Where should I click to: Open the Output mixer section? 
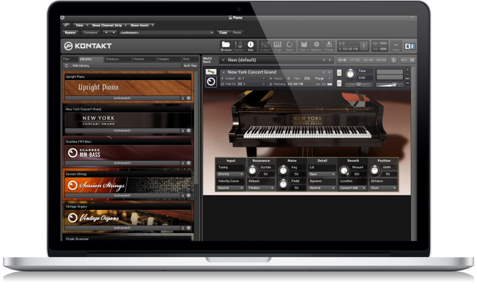[x=265, y=46]
